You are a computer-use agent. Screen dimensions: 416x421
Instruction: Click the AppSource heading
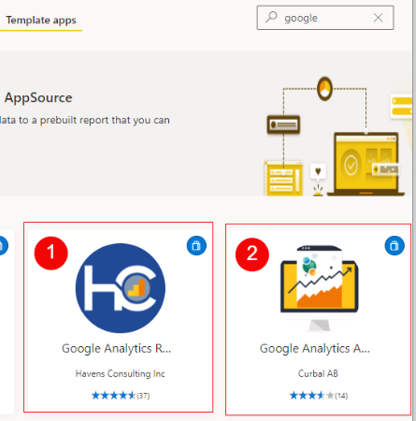coord(38,98)
